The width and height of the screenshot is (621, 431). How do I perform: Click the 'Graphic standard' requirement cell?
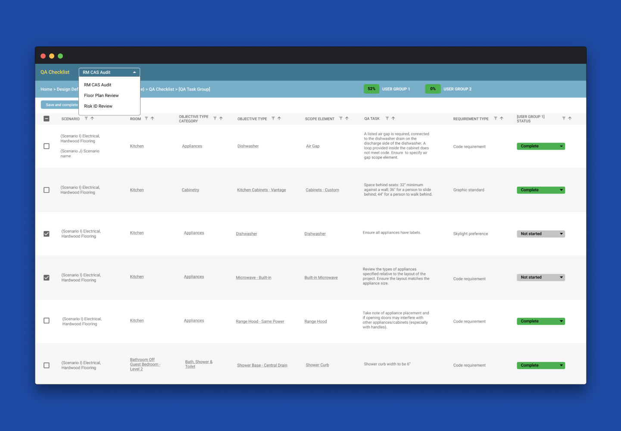(x=469, y=190)
